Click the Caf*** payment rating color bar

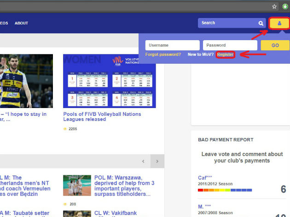click(225, 190)
